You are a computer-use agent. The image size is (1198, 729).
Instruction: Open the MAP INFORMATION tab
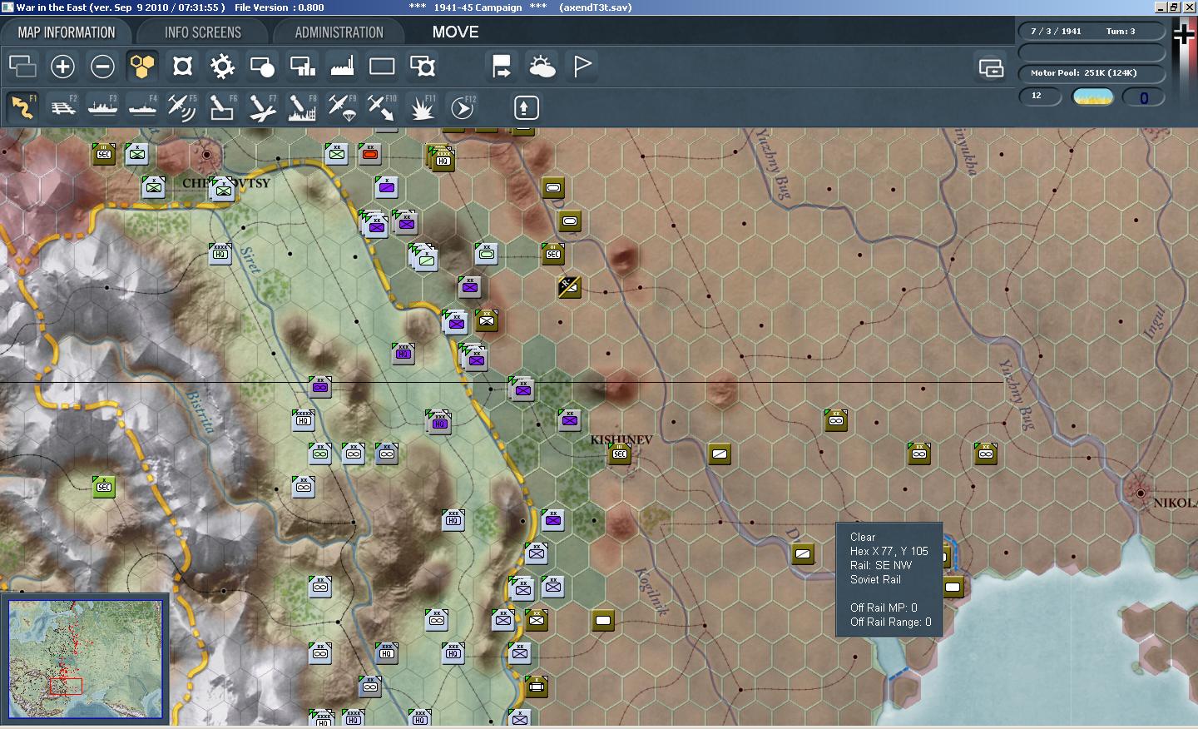67,32
